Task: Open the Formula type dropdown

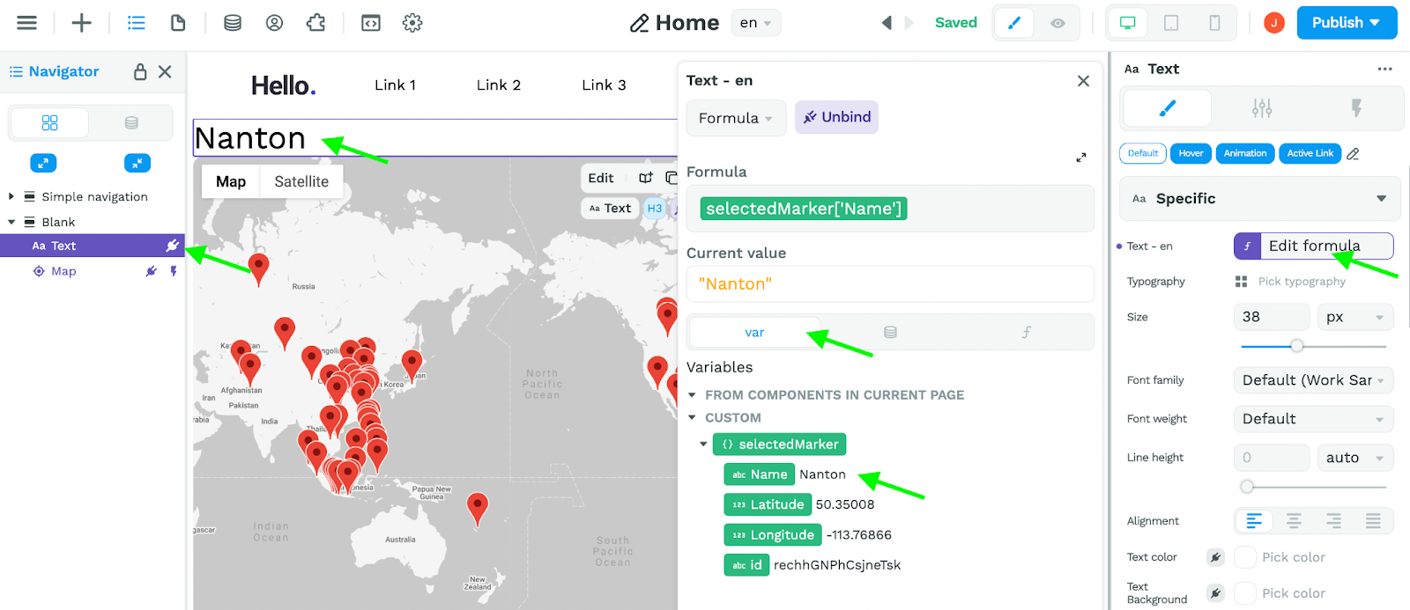Action: point(736,118)
